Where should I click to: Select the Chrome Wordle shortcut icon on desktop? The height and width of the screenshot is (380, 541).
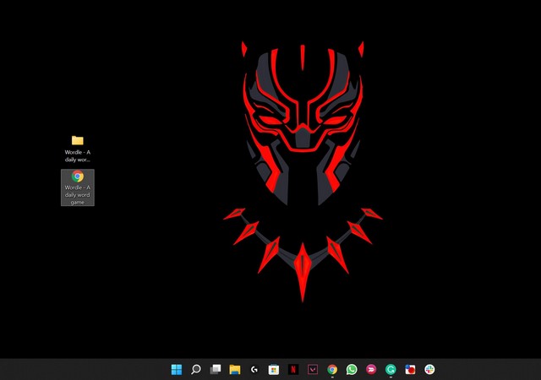[78, 176]
